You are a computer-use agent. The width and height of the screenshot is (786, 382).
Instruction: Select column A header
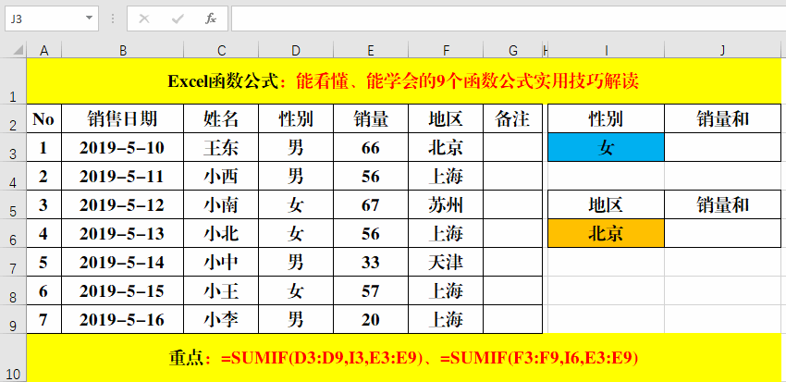click(43, 50)
